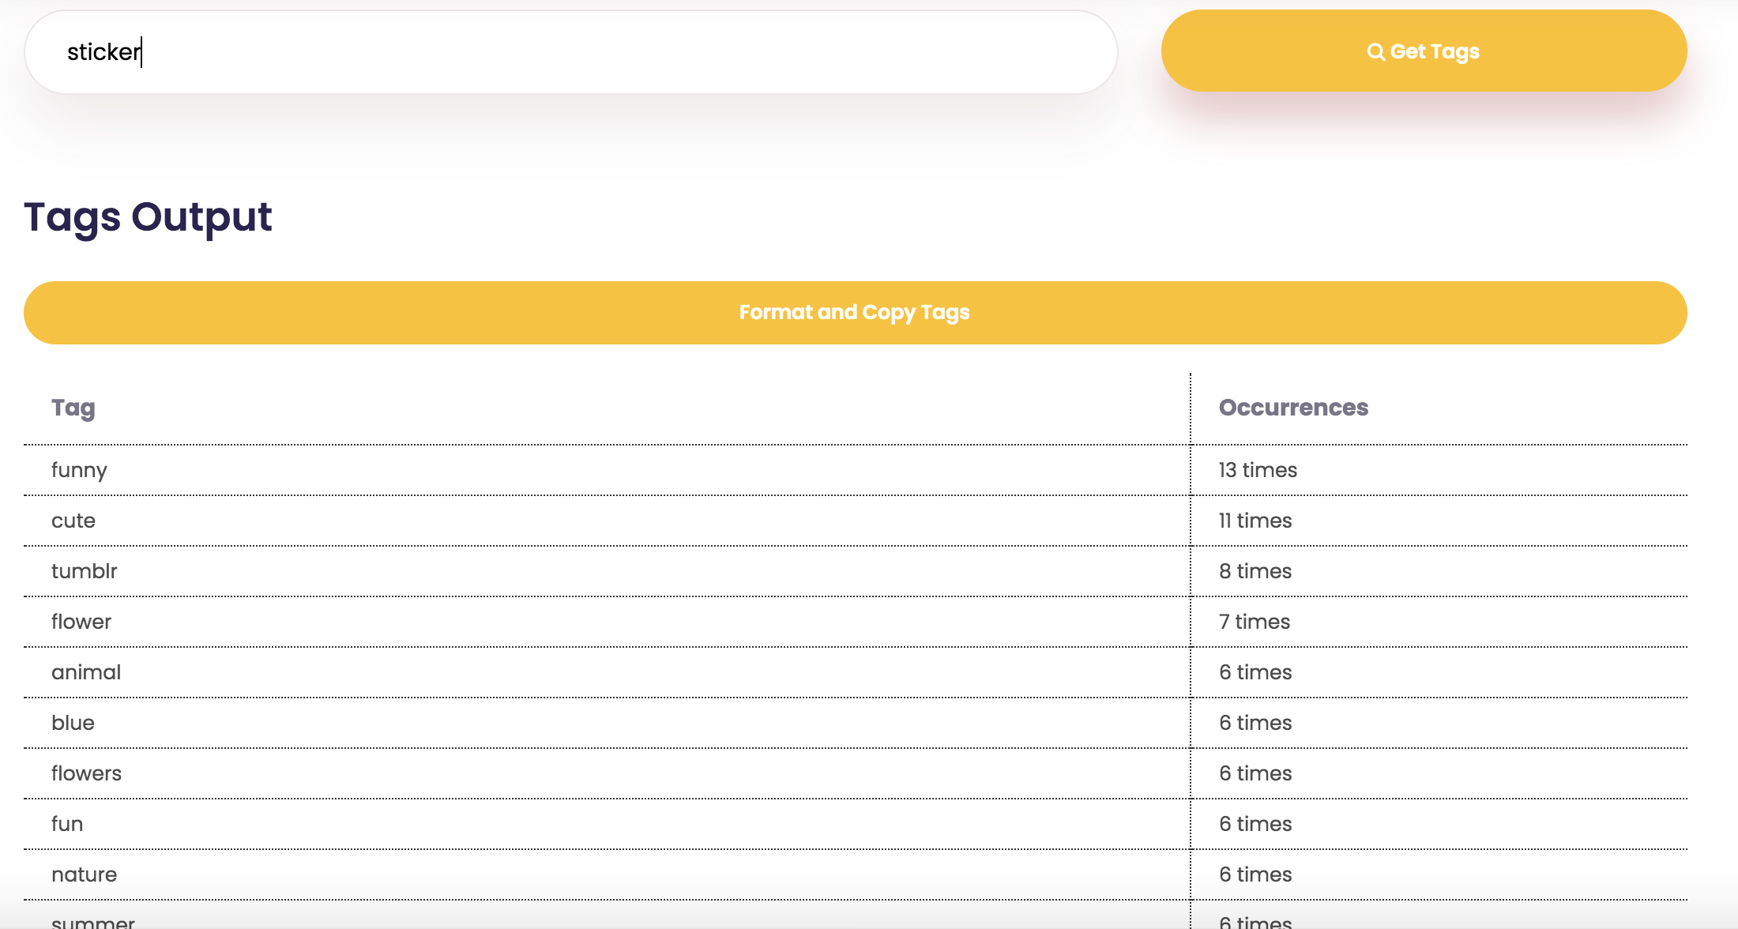Viewport: 1738px width, 929px height.
Task: Click the Tag column header
Action: pos(73,408)
